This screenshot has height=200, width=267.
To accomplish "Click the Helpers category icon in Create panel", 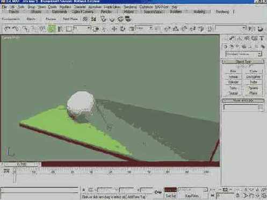I will pyautogui.click(x=250, y=47).
